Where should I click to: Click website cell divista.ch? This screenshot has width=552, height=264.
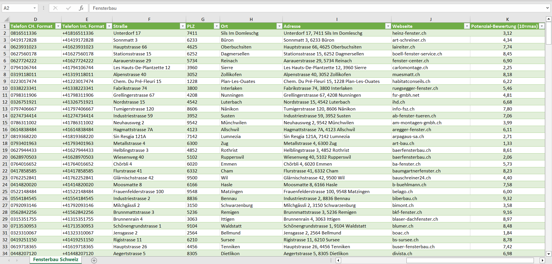pyautogui.click(x=431, y=253)
